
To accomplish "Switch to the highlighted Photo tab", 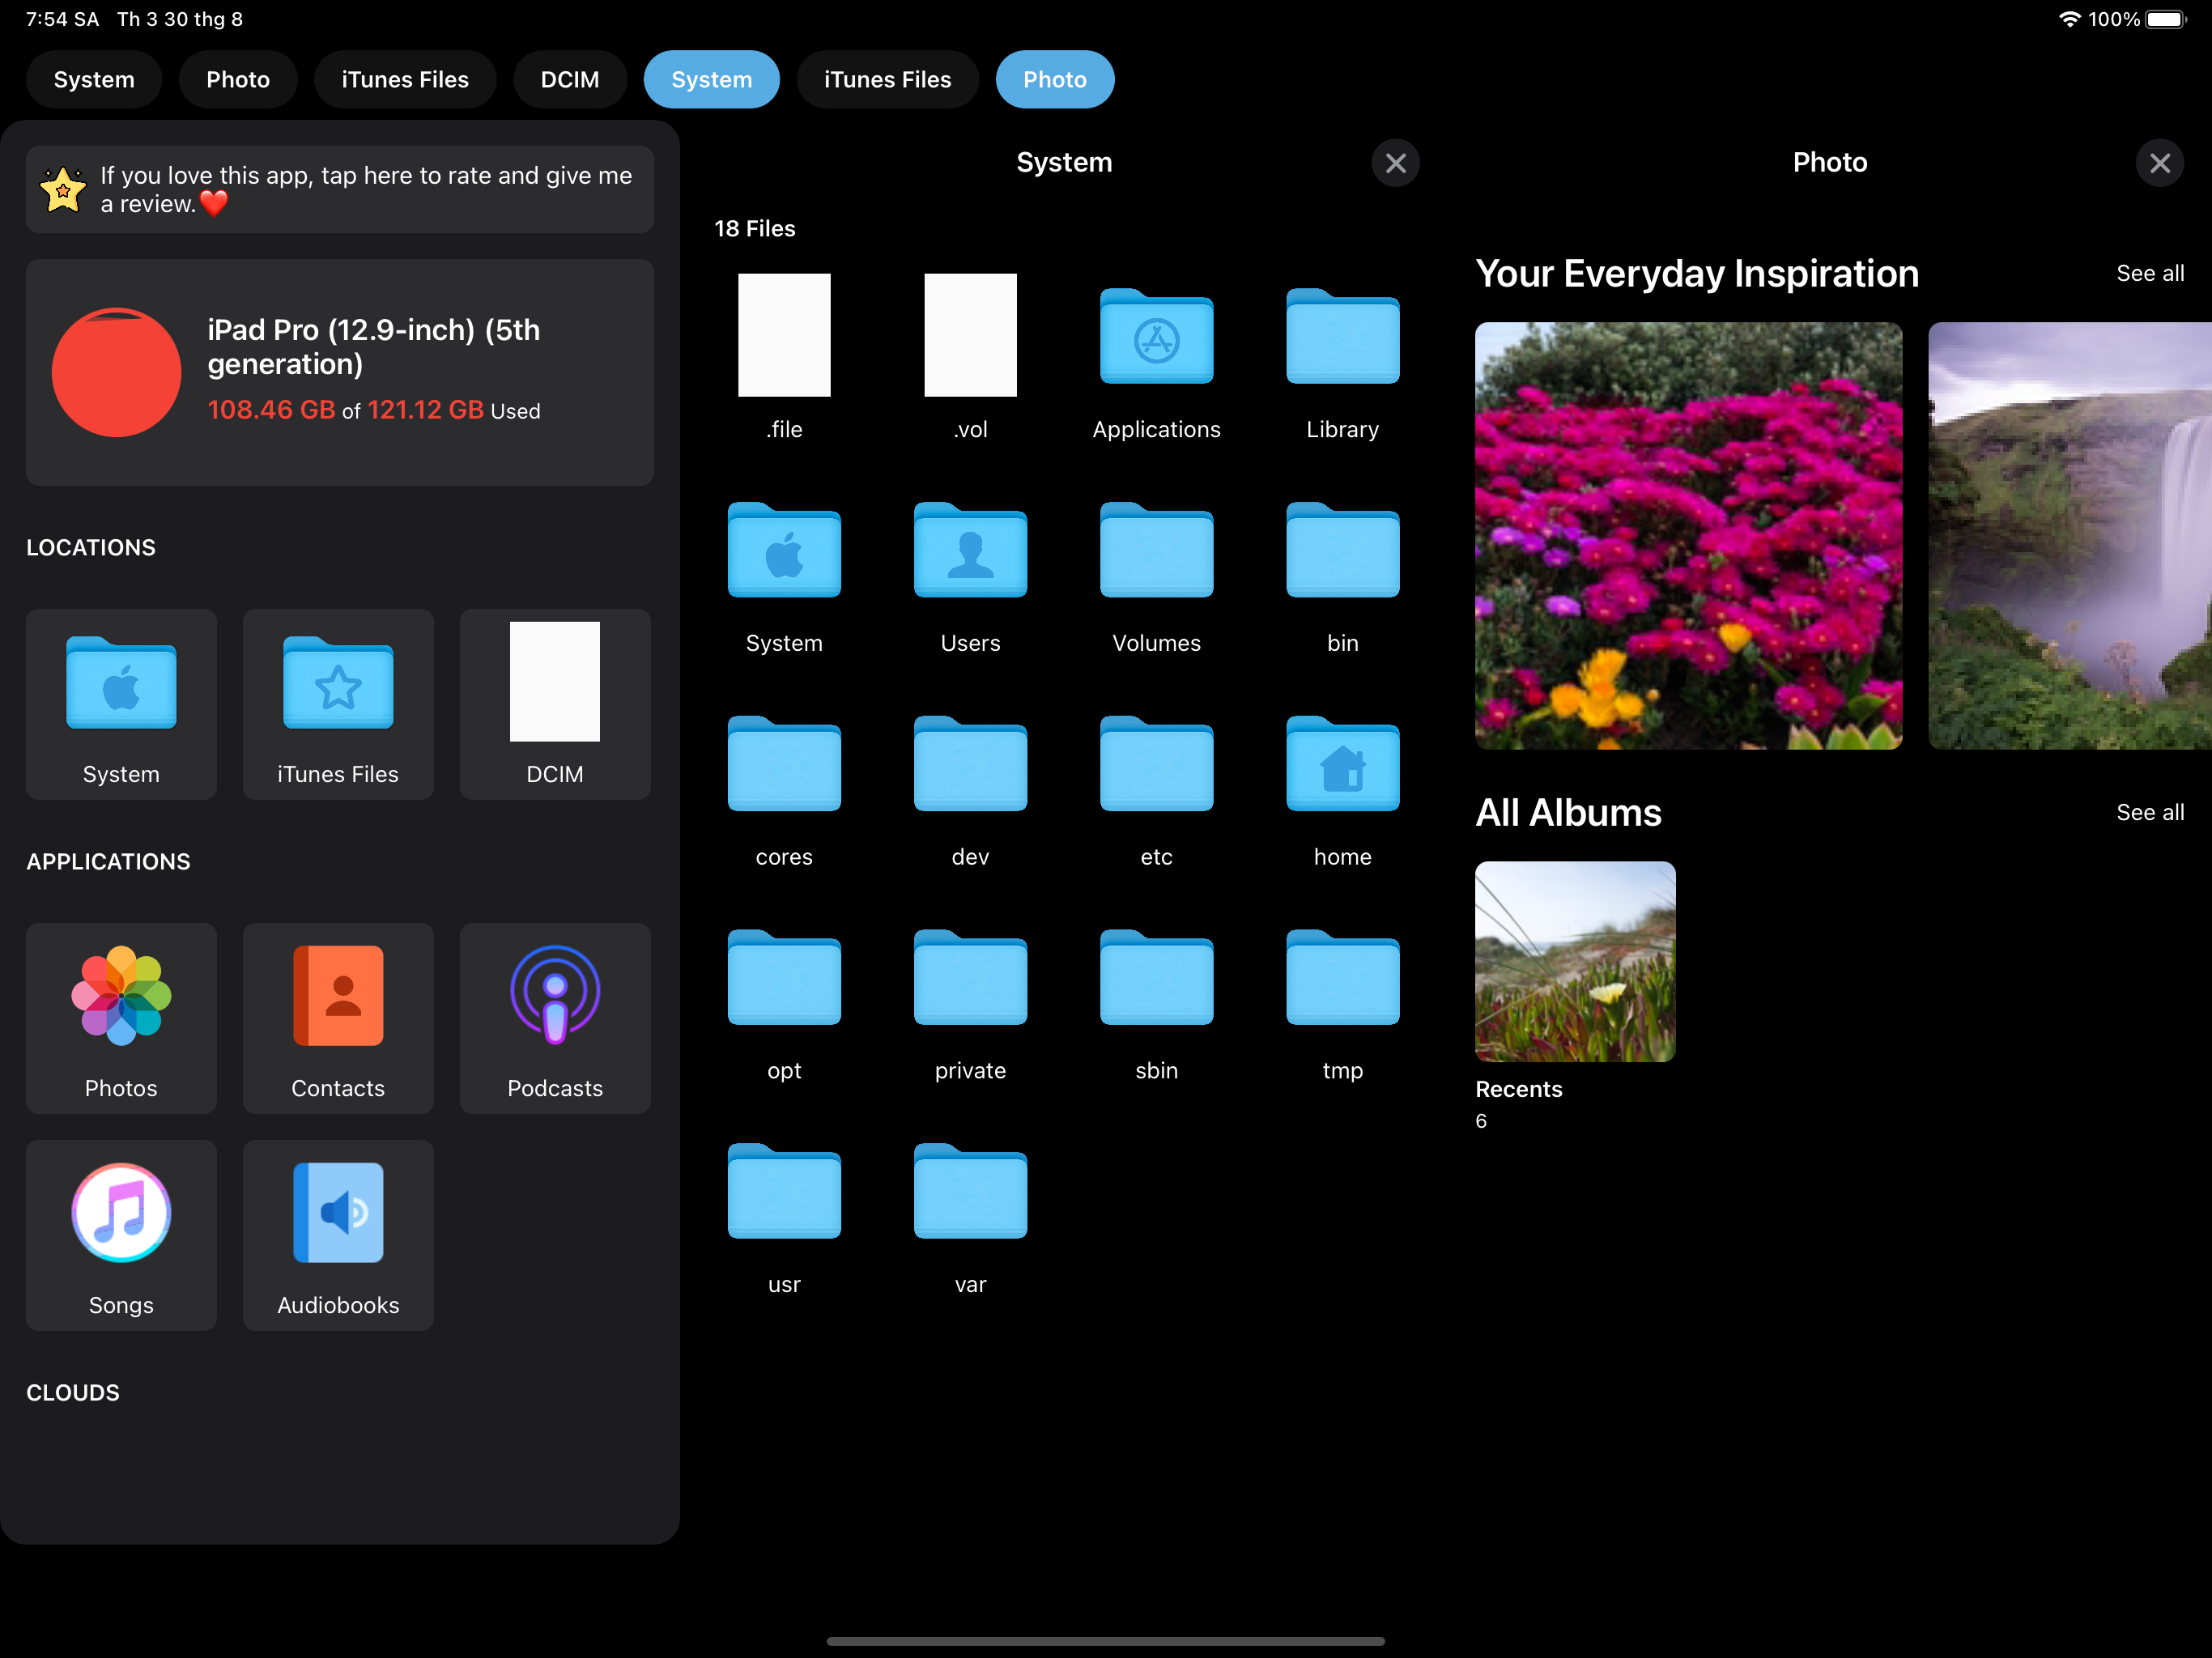I will coord(1054,79).
